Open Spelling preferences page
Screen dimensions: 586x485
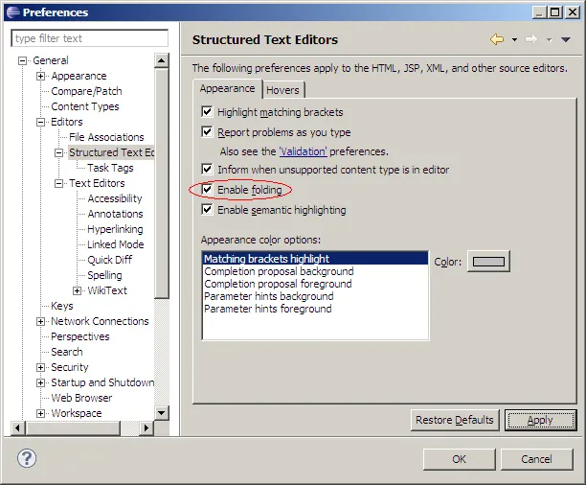click(104, 275)
